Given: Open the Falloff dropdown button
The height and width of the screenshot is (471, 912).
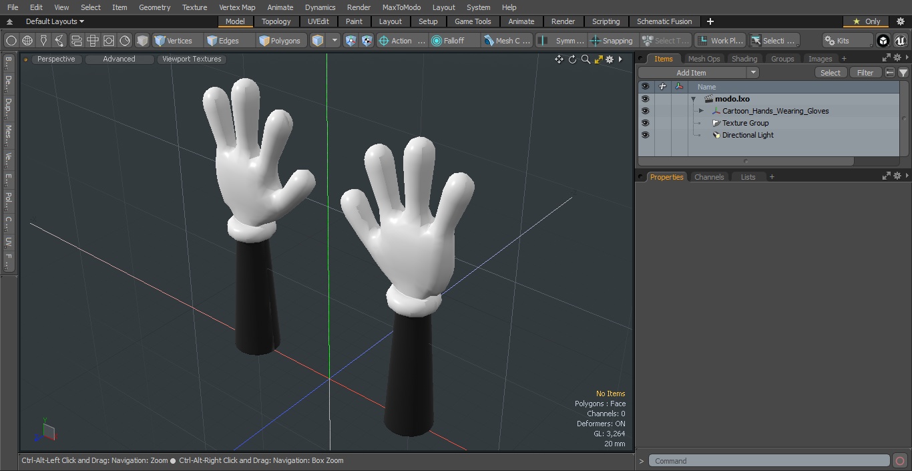Looking at the screenshot, I should pyautogui.click(x=455, y=41).
